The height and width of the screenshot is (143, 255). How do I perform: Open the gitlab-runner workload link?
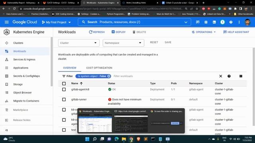coord(79,100)
